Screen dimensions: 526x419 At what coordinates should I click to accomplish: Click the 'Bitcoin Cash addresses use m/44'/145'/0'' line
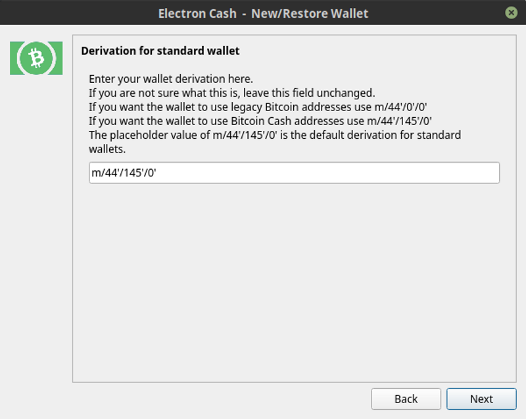(260, 121)
